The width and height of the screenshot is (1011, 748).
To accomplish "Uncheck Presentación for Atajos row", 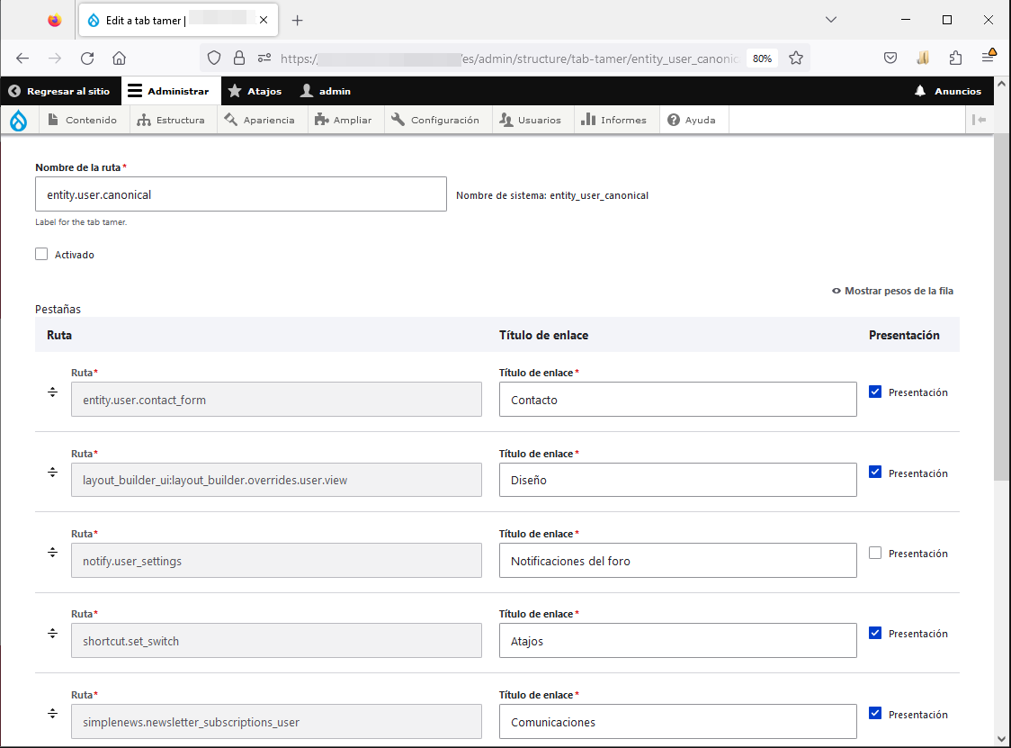I will pos(875,633).
